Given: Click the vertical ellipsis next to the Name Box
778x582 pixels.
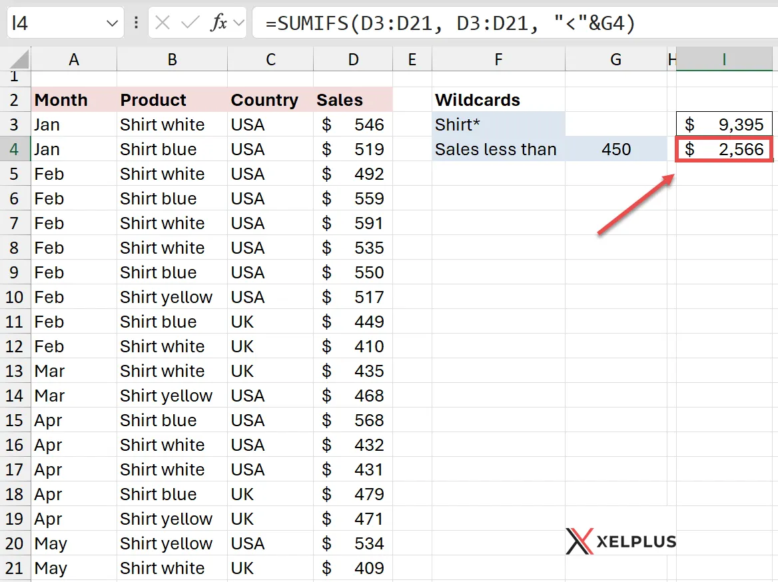Looking at the screenshot, I should click(136, 22).
